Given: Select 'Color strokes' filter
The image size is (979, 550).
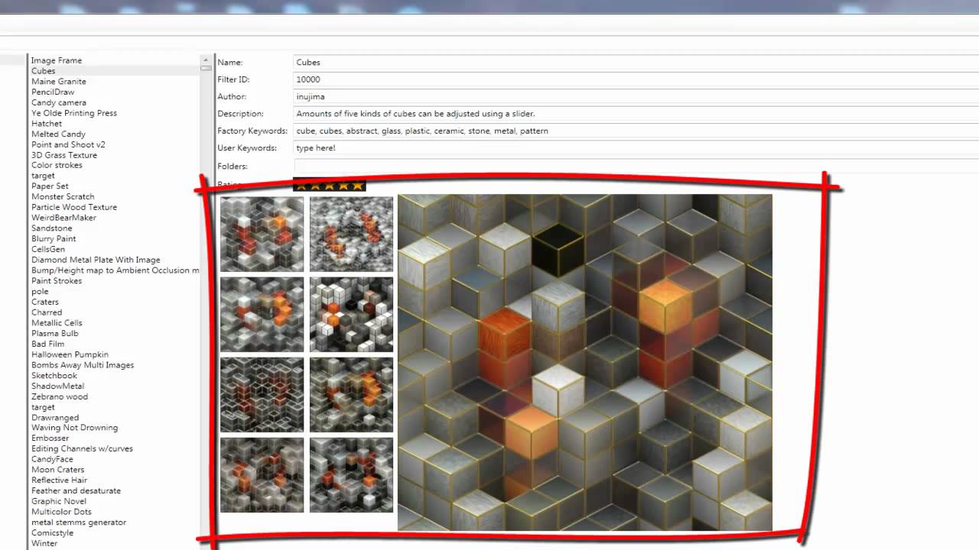Looking at the screenshot, I should (x=57, y=165).
